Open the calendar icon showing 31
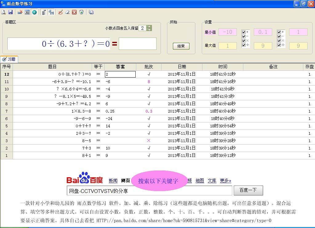This screenshot has height=228, width=315. point(27,12)
